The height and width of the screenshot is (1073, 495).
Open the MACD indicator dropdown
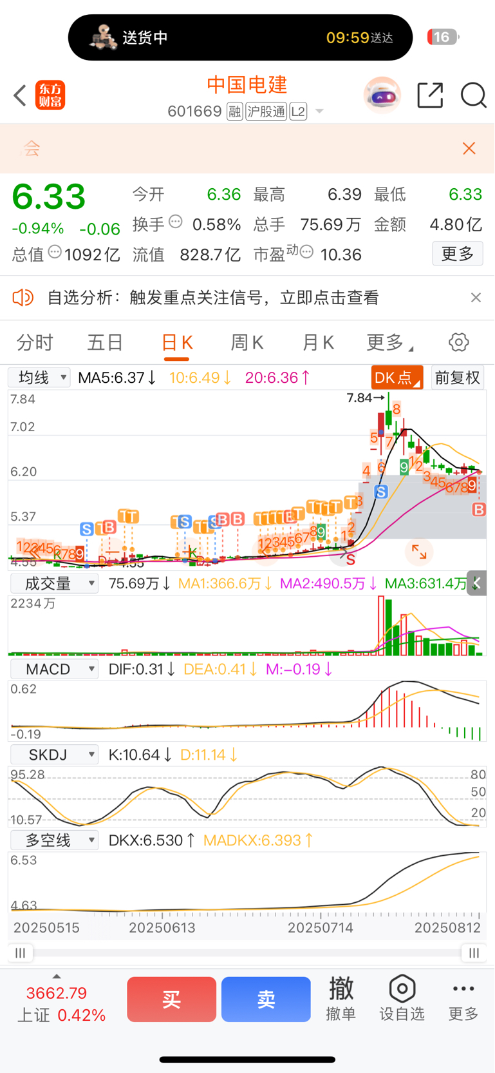pos(54,669)
